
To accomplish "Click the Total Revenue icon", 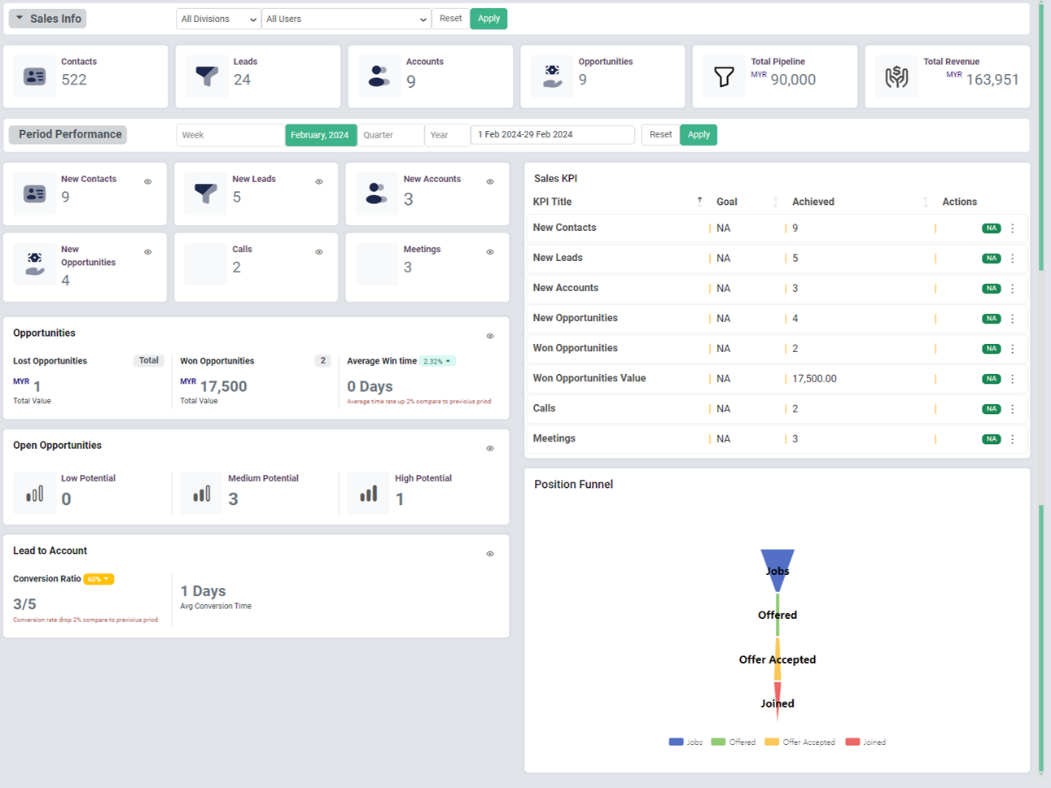I will pyautogui.click(x=896, y=76).
